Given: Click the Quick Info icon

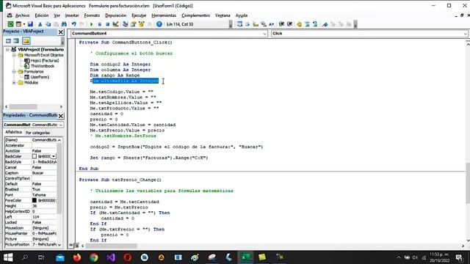Looking at the screenshot, I should click(x=256, y=24).
